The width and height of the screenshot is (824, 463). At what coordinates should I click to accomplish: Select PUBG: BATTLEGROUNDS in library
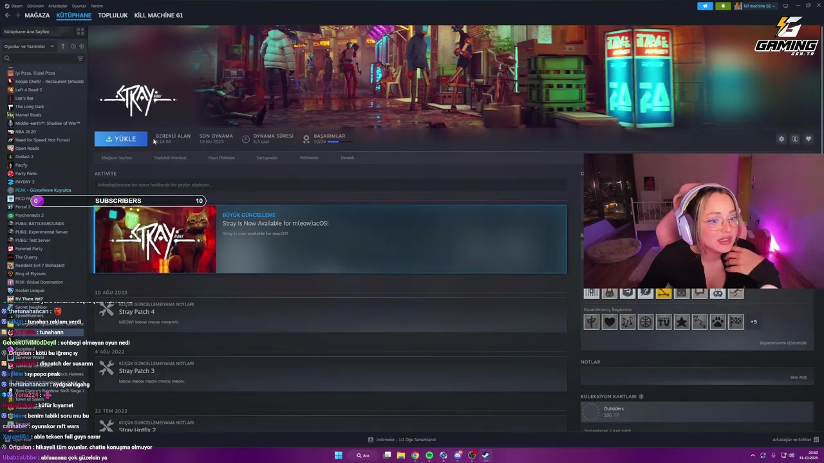pyautogui.click(x=39, y=224)
